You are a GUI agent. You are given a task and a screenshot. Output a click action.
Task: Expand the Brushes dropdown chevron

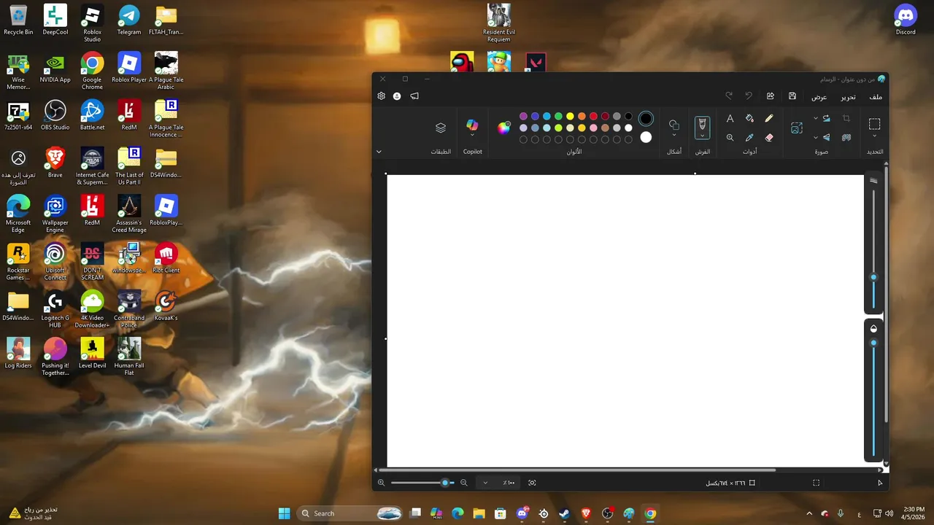coord(702,136)
